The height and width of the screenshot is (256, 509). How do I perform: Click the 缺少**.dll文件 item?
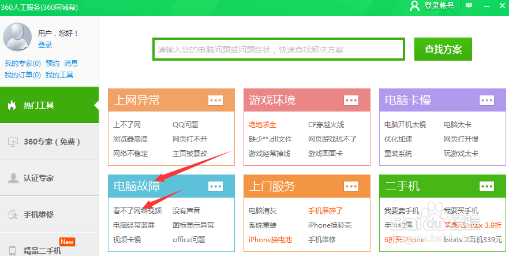(x=271, y=139)
